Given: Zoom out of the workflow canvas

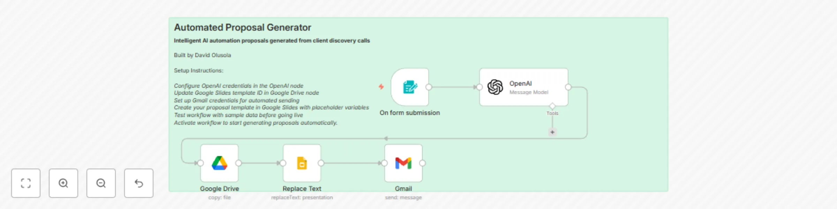Looking at the screenshot, I should [x=101, y=183].
